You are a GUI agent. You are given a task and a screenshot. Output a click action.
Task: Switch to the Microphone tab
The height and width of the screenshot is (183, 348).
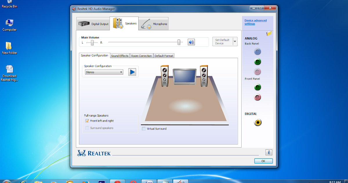(x=153, y=24)
